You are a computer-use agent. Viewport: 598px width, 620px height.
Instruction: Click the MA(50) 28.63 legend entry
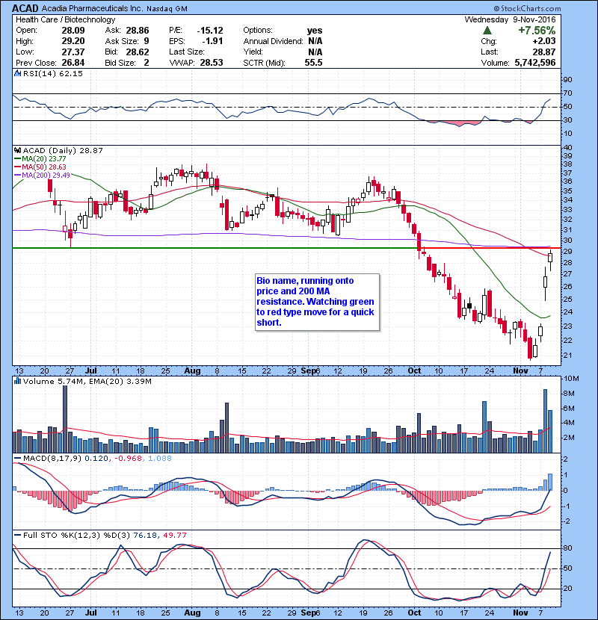pos(40,167)
